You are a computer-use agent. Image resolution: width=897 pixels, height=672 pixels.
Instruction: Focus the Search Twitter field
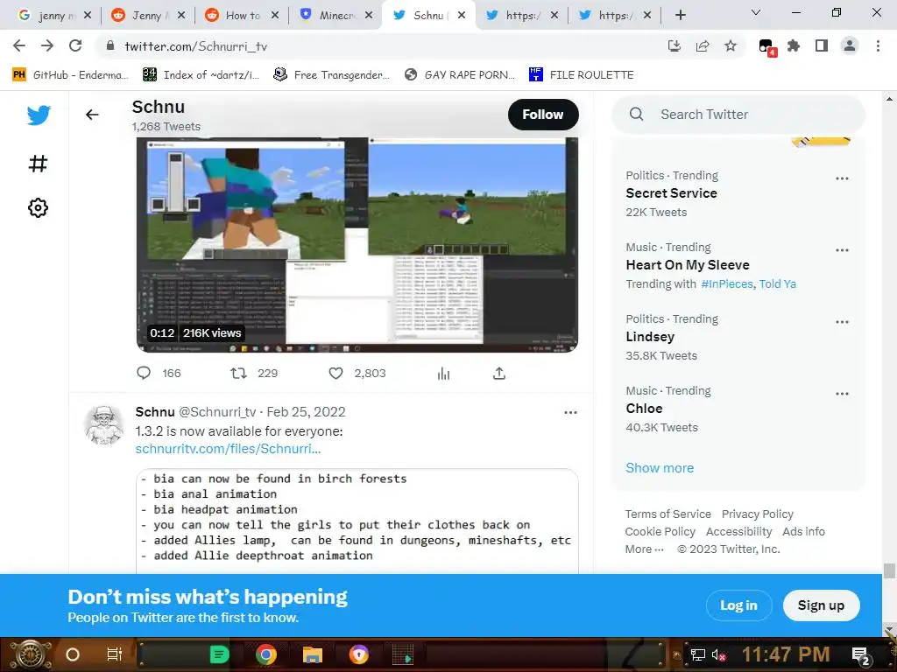pyautogui.click(x=738, y=115)
